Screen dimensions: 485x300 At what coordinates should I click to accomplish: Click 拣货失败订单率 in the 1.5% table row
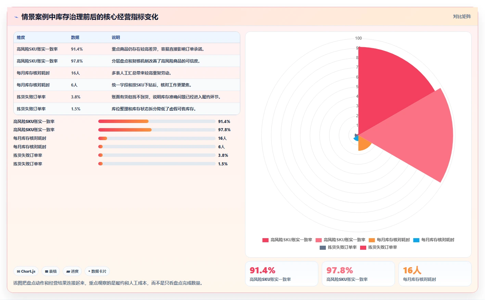pos(31,109)
